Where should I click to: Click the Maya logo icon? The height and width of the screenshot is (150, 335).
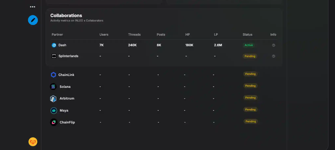pyautogui.click(x=54, y=110)
